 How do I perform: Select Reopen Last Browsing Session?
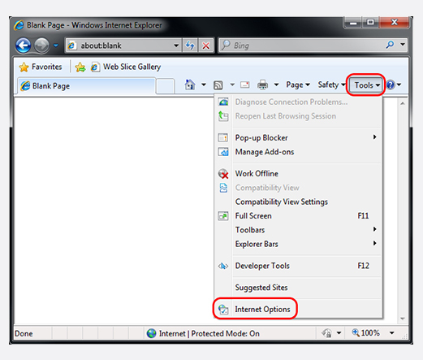298,116
